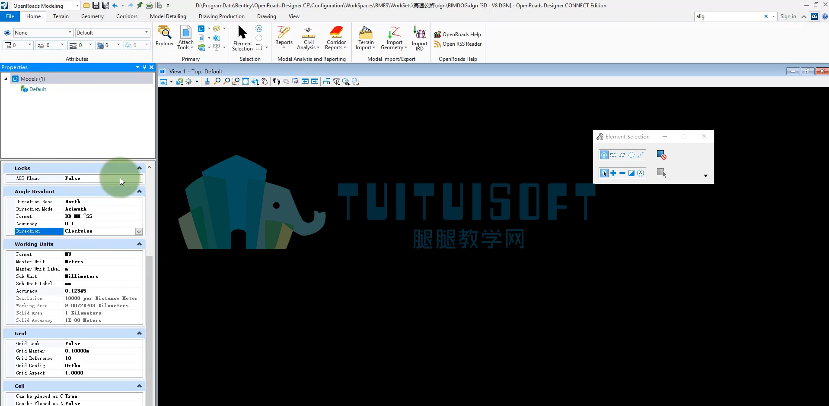Select the Pan View hand tool
The width and height of the screenshot is (829, 406).
[265, 81]
